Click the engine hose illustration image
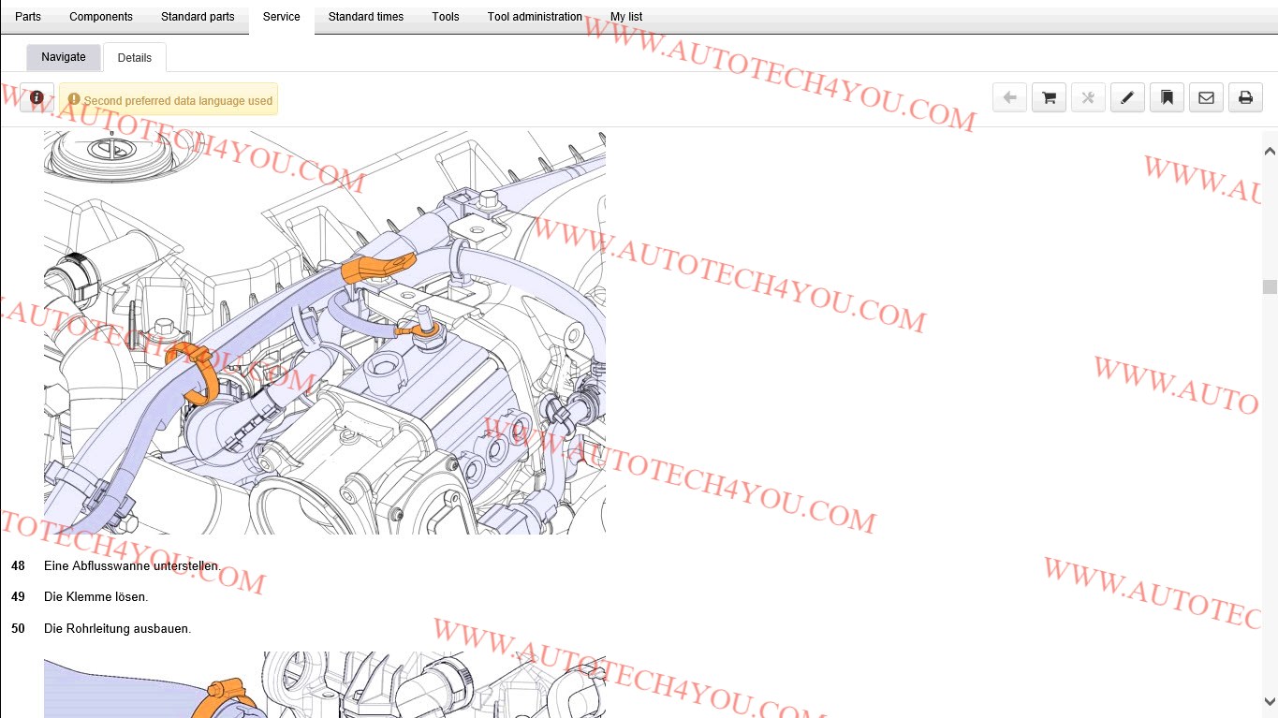Screen dimensions: 1278x718 324,332
